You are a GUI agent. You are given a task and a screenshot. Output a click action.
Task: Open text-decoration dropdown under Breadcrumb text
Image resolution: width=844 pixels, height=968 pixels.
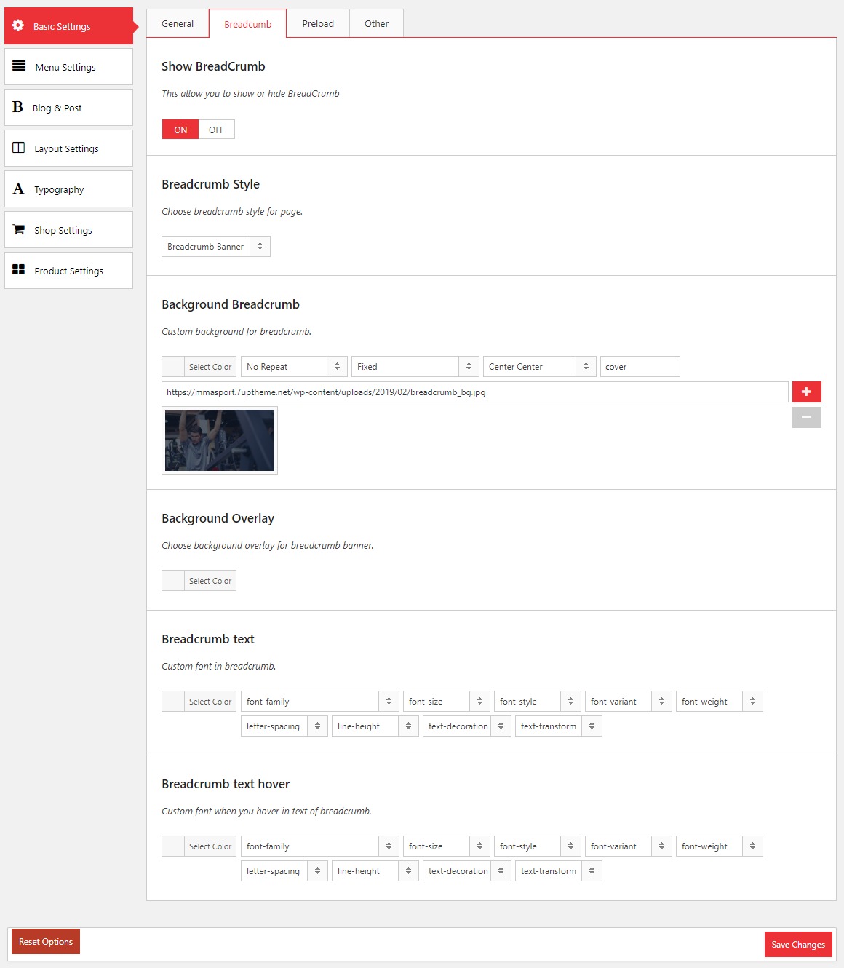pyautogui.click(x=467, y=726)
